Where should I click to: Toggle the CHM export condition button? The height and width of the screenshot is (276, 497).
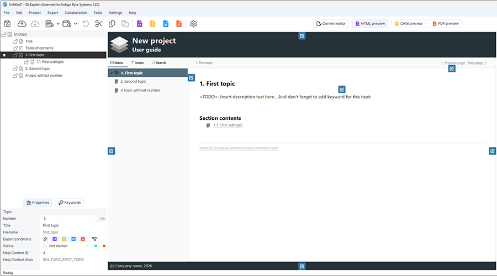64,239
